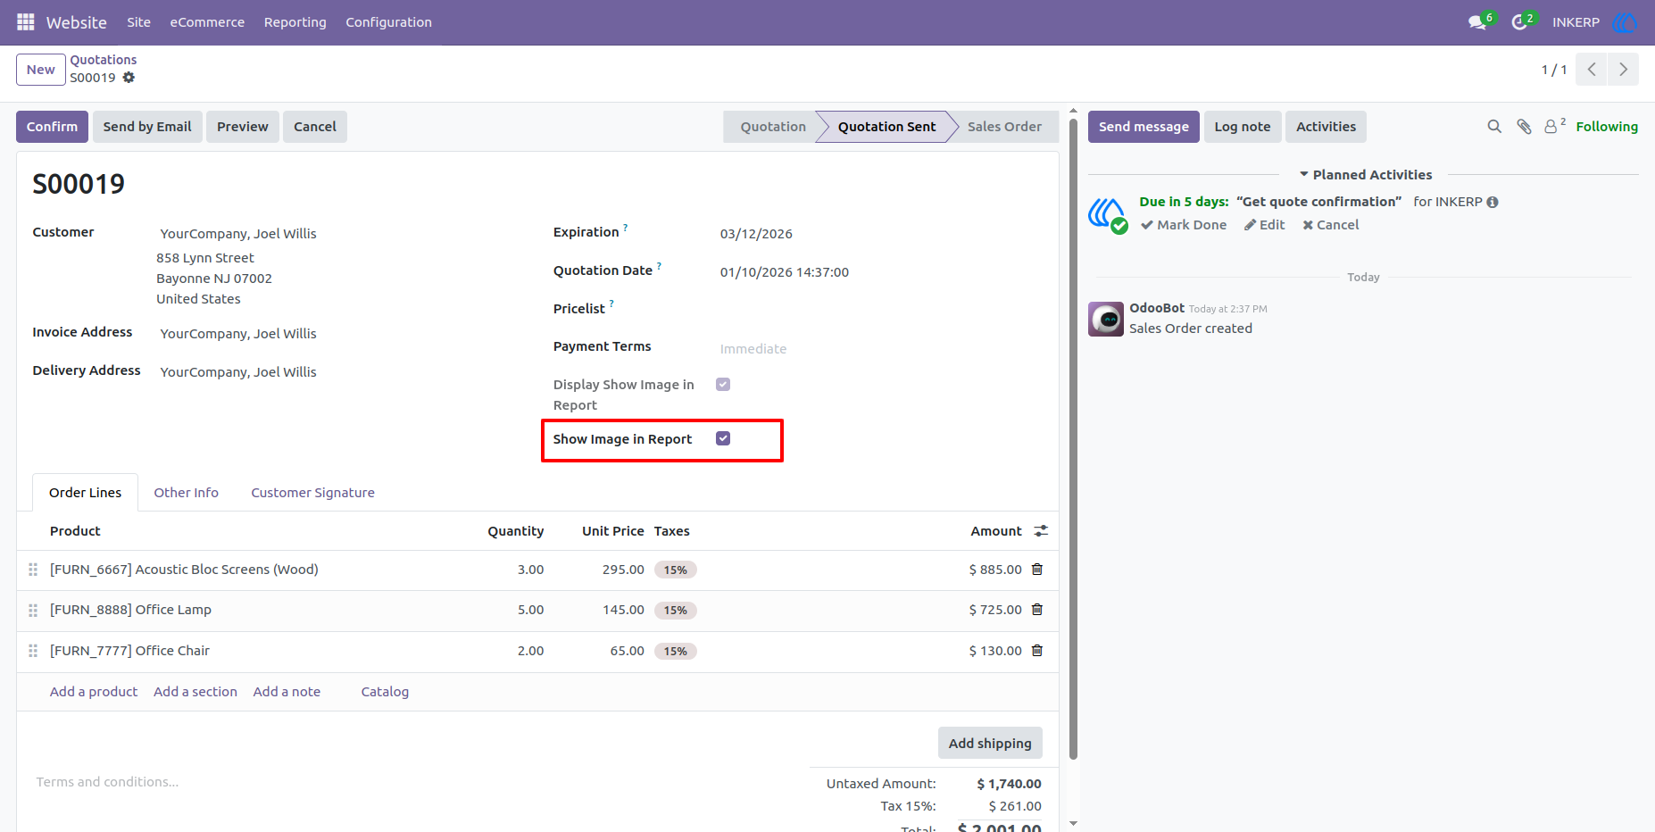1655x832 pixels.
Task: Grab the drag handle of the Office Lamp row
Action: pos(33,611)
